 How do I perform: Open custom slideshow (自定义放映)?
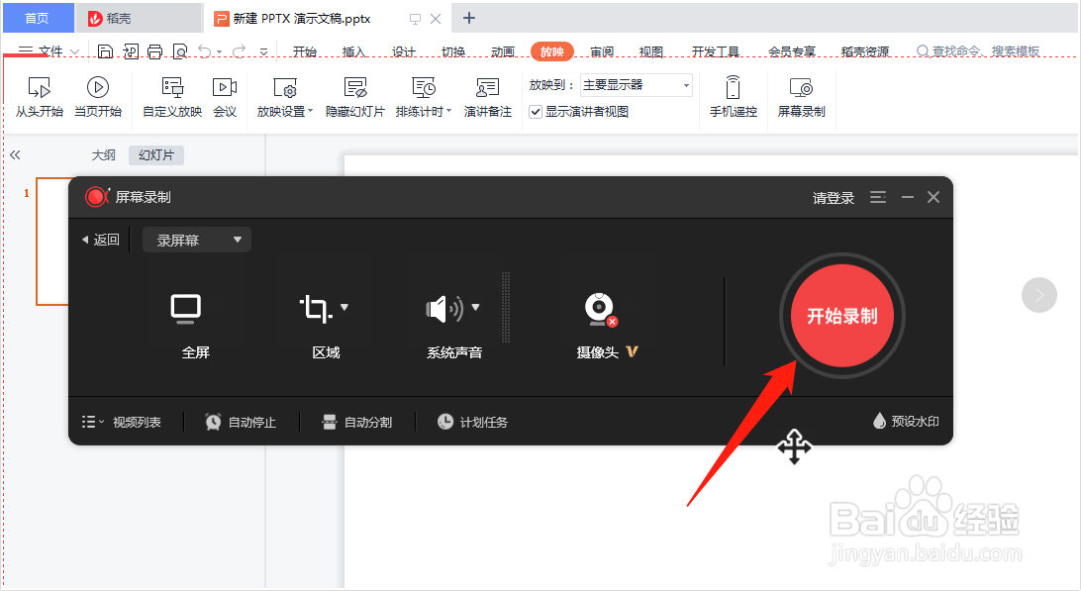[172, 97]
